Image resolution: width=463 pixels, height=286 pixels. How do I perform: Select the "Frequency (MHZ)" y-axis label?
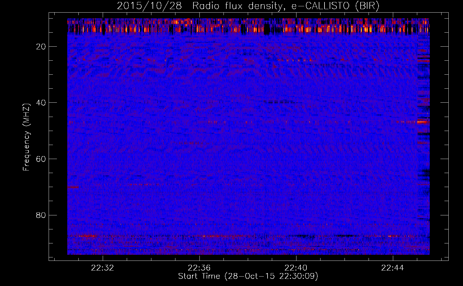point(26,137)
